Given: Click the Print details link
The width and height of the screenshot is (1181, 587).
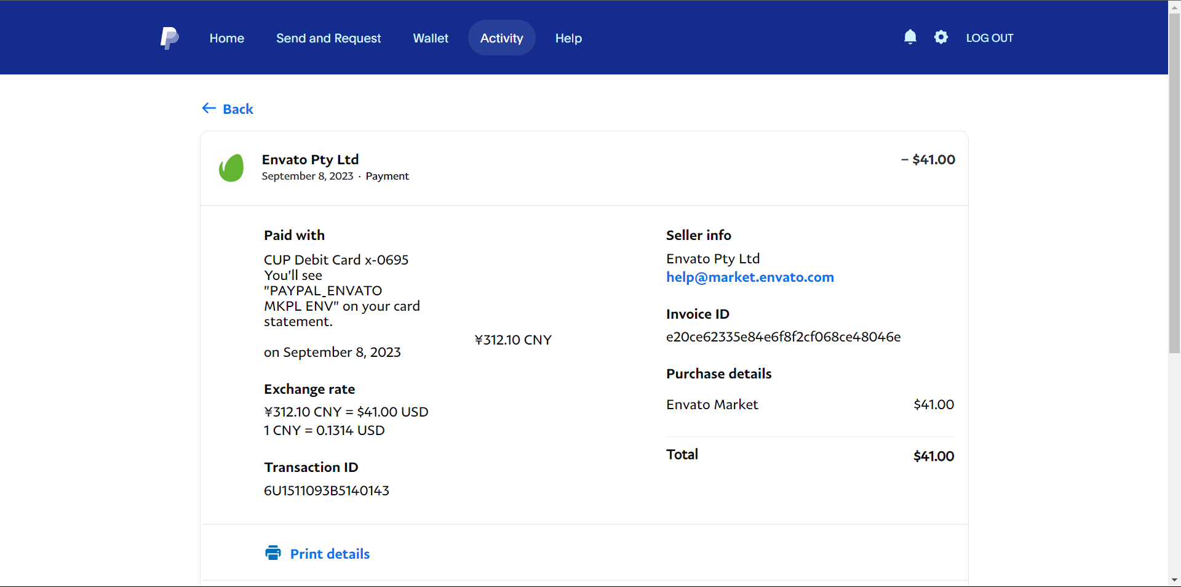Looking at the screenshot, I should point(330,554).
